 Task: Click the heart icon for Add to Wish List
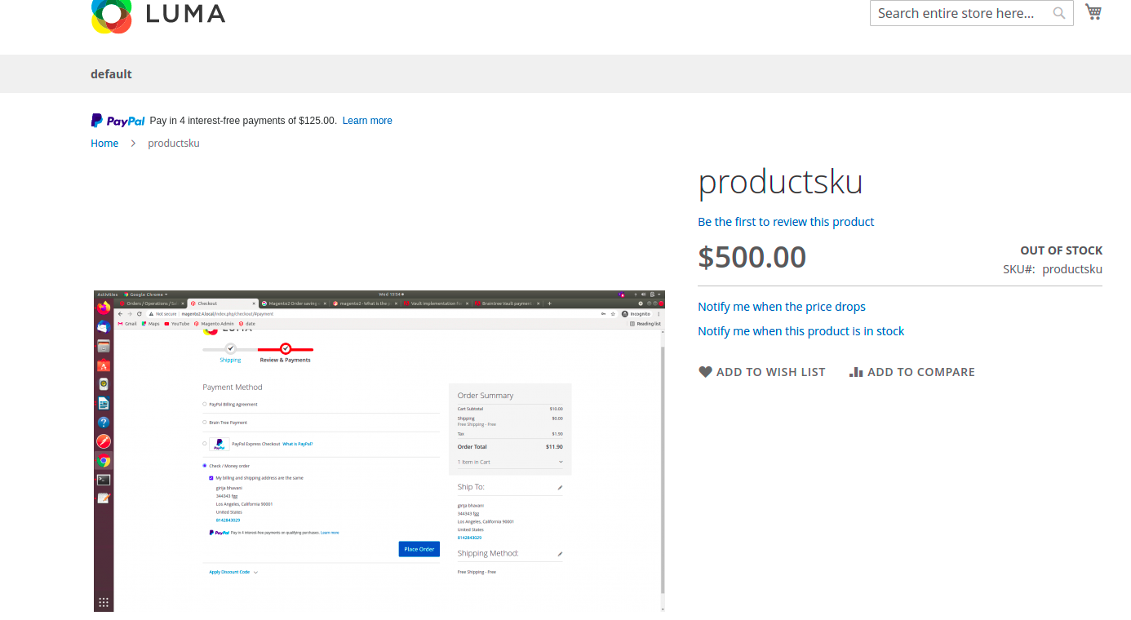click(x=705, y=371)
